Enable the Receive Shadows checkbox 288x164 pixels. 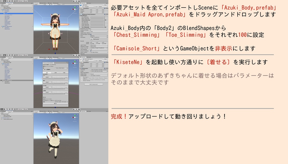click(91, 50)
